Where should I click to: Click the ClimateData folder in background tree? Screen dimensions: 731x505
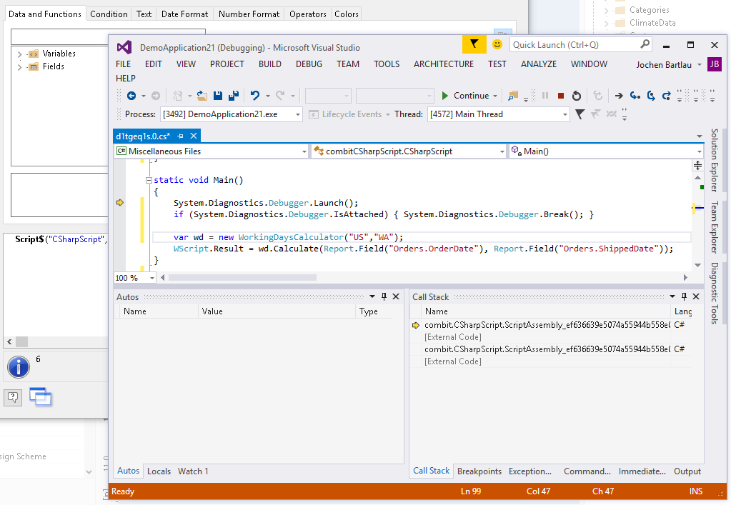coord(652,23)
